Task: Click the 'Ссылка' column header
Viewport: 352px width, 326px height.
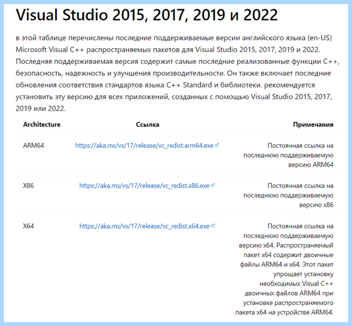Action: 147,124
